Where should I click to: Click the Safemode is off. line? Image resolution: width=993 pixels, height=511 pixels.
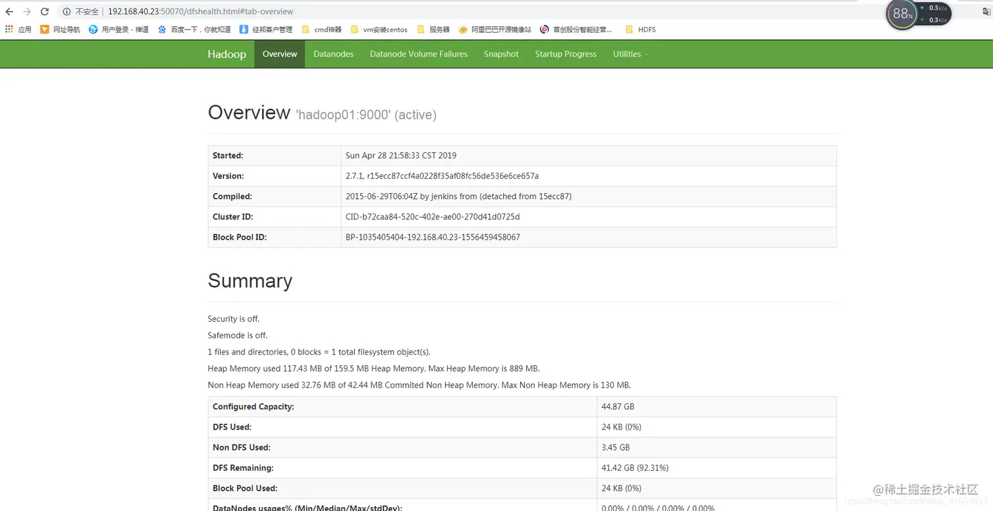pos(238,335)
